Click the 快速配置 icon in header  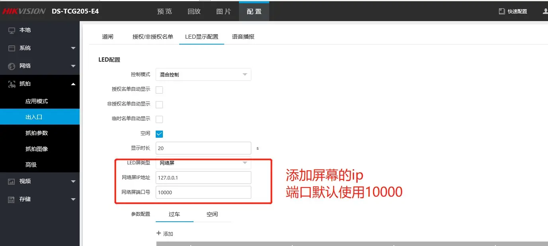502,12
